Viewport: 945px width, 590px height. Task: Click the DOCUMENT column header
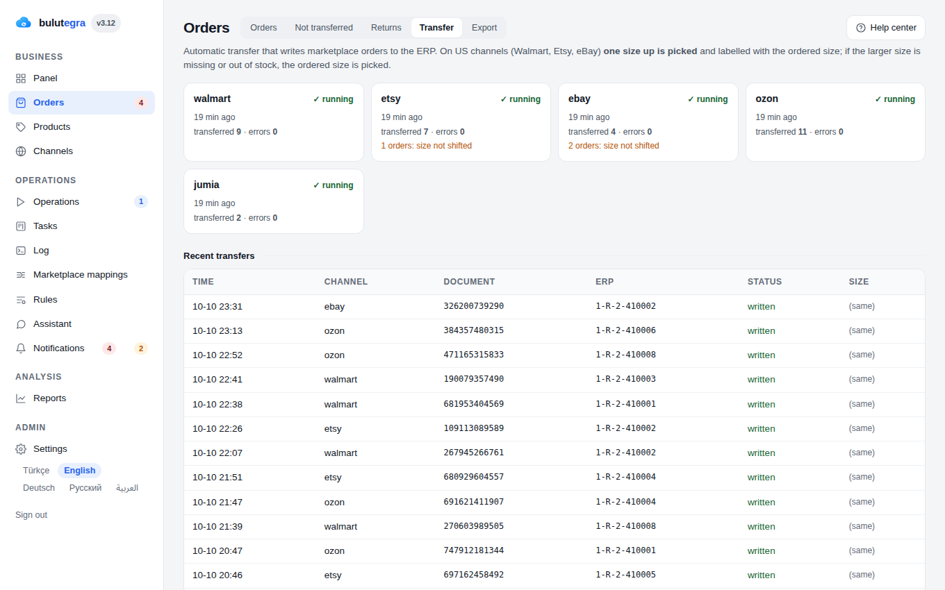tap(469, 282)
